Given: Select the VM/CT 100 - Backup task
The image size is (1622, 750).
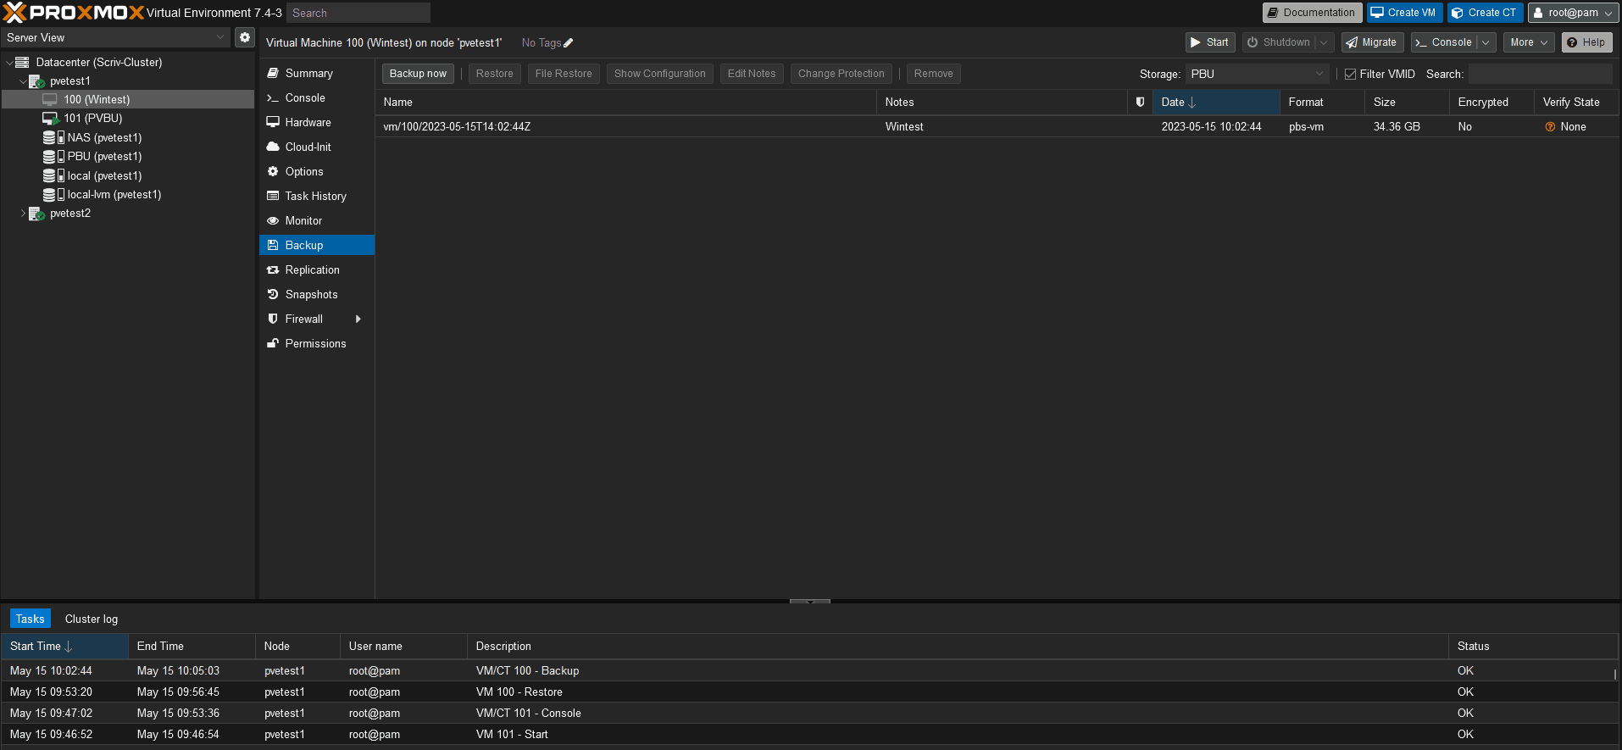Looking at the screenshot, I should pyautogui.click(x=809, y=670).
